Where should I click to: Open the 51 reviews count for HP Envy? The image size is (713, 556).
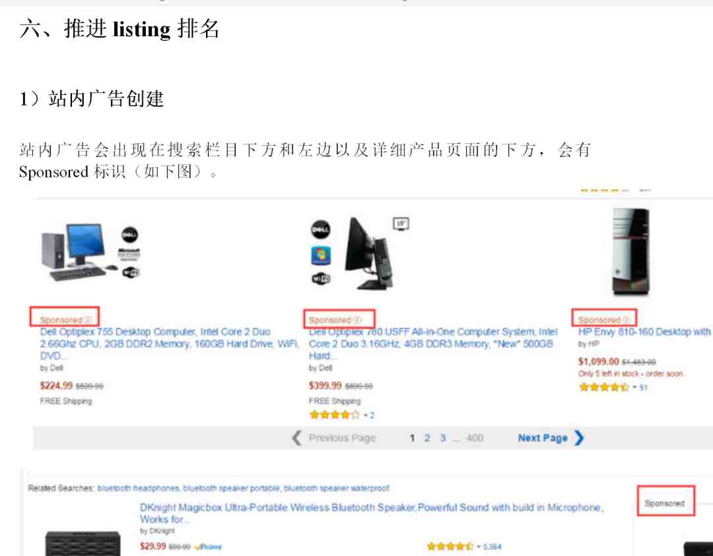point(644,387)
